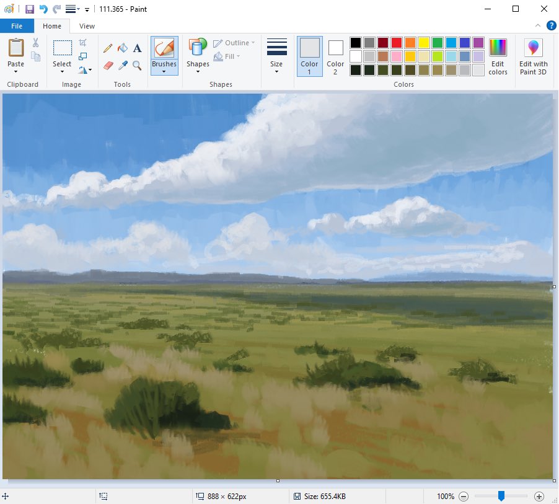Save using the quick access Save icon

pos(30,9)
